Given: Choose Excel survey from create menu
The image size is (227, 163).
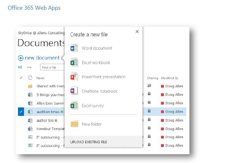Looking at the screenshot, I should pyautogui.click(x=93, y=106).
